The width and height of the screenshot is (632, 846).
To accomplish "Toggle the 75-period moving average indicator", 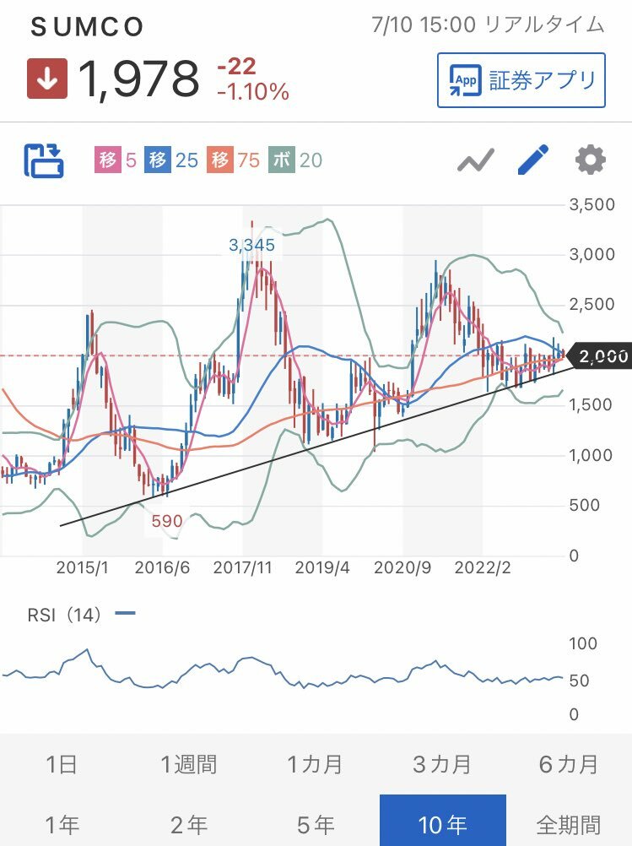I will coord(233,160).
